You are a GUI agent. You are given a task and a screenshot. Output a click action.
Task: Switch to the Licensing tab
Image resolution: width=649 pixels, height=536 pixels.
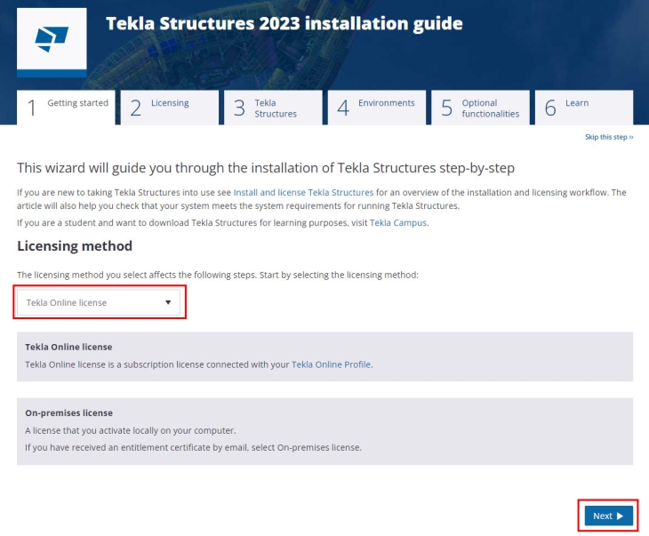point(170,108)
